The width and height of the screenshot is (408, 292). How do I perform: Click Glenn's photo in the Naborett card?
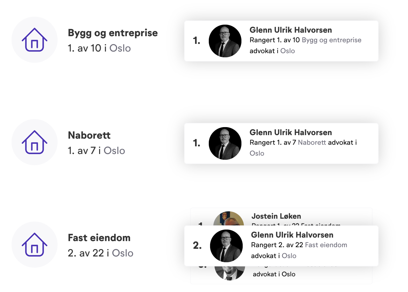point(225,143)
